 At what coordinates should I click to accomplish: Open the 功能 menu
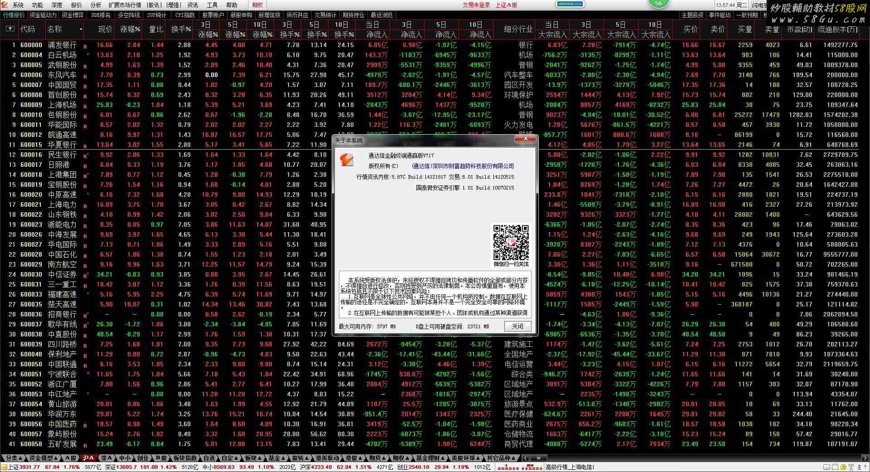click(38, 5)
